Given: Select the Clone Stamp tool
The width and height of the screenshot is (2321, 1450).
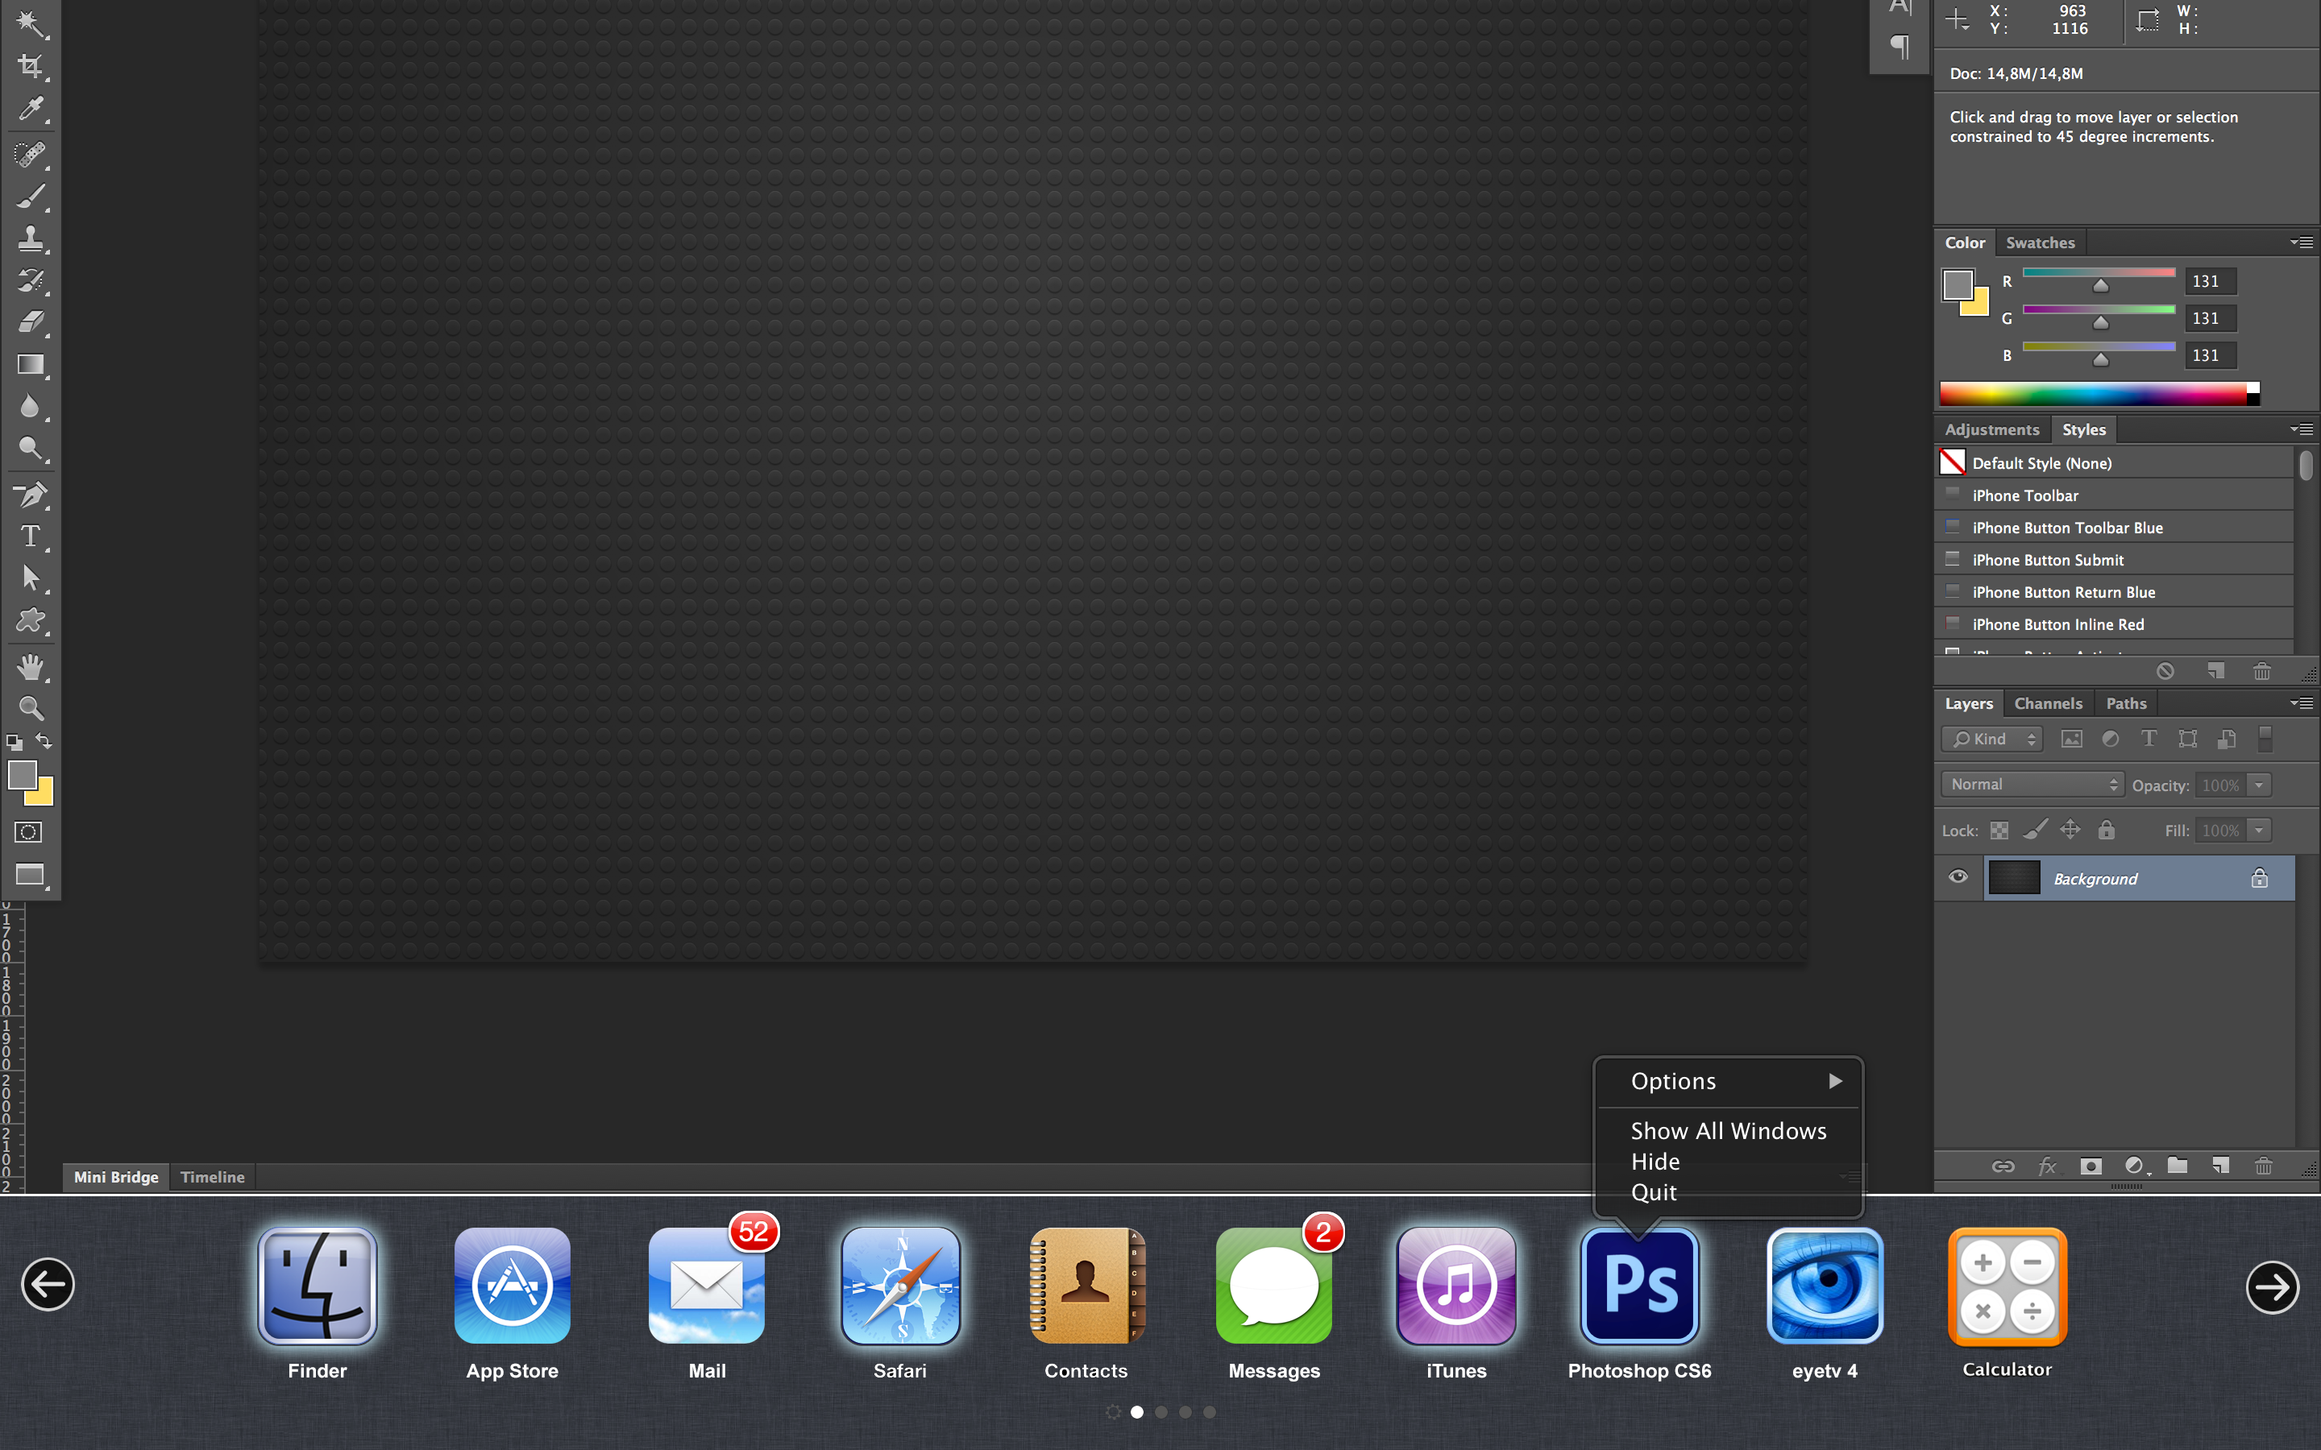Looking at the screenshot, I should point(31,238).
